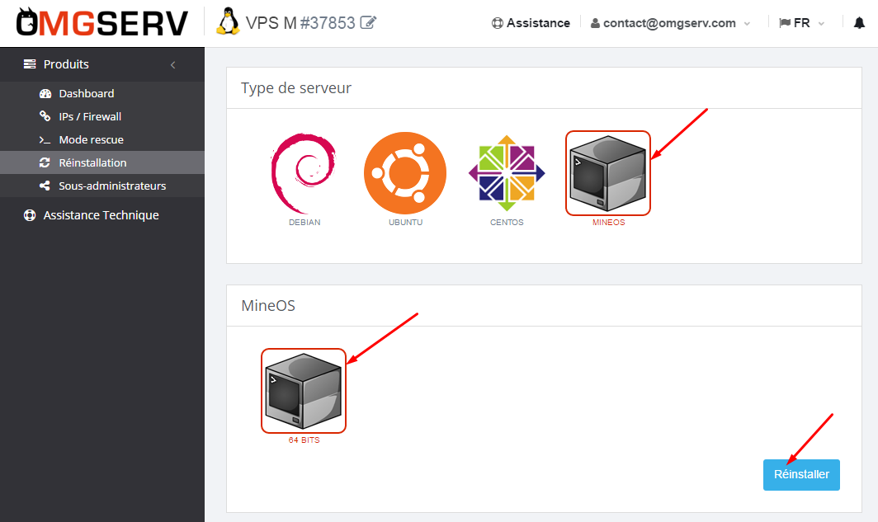Click the 'UBUNTU' label

(x=405, y=222)
